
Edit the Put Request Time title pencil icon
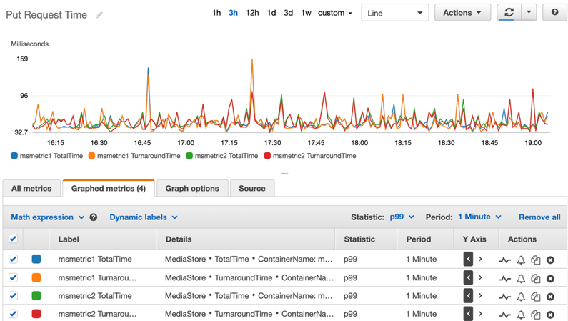click(99, 15)
